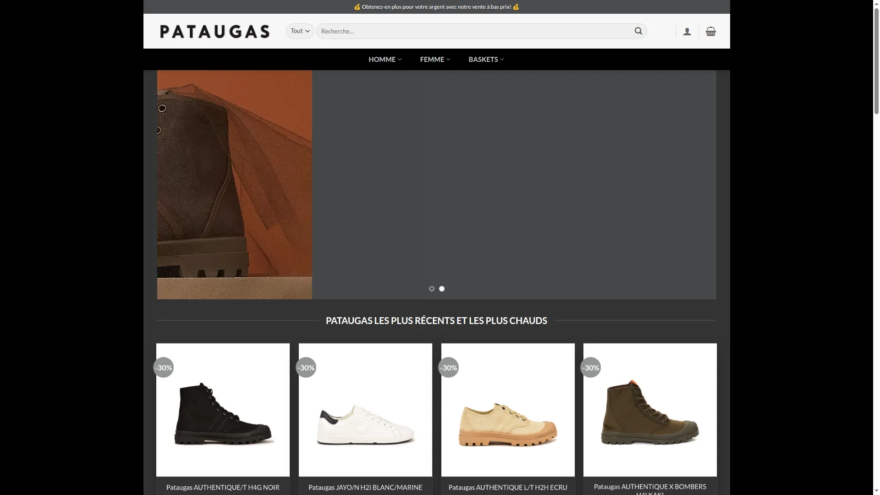Screen dimensions: 880x495
Task: Click -30% badge on white sneaker
Action: tap(306, 368)
